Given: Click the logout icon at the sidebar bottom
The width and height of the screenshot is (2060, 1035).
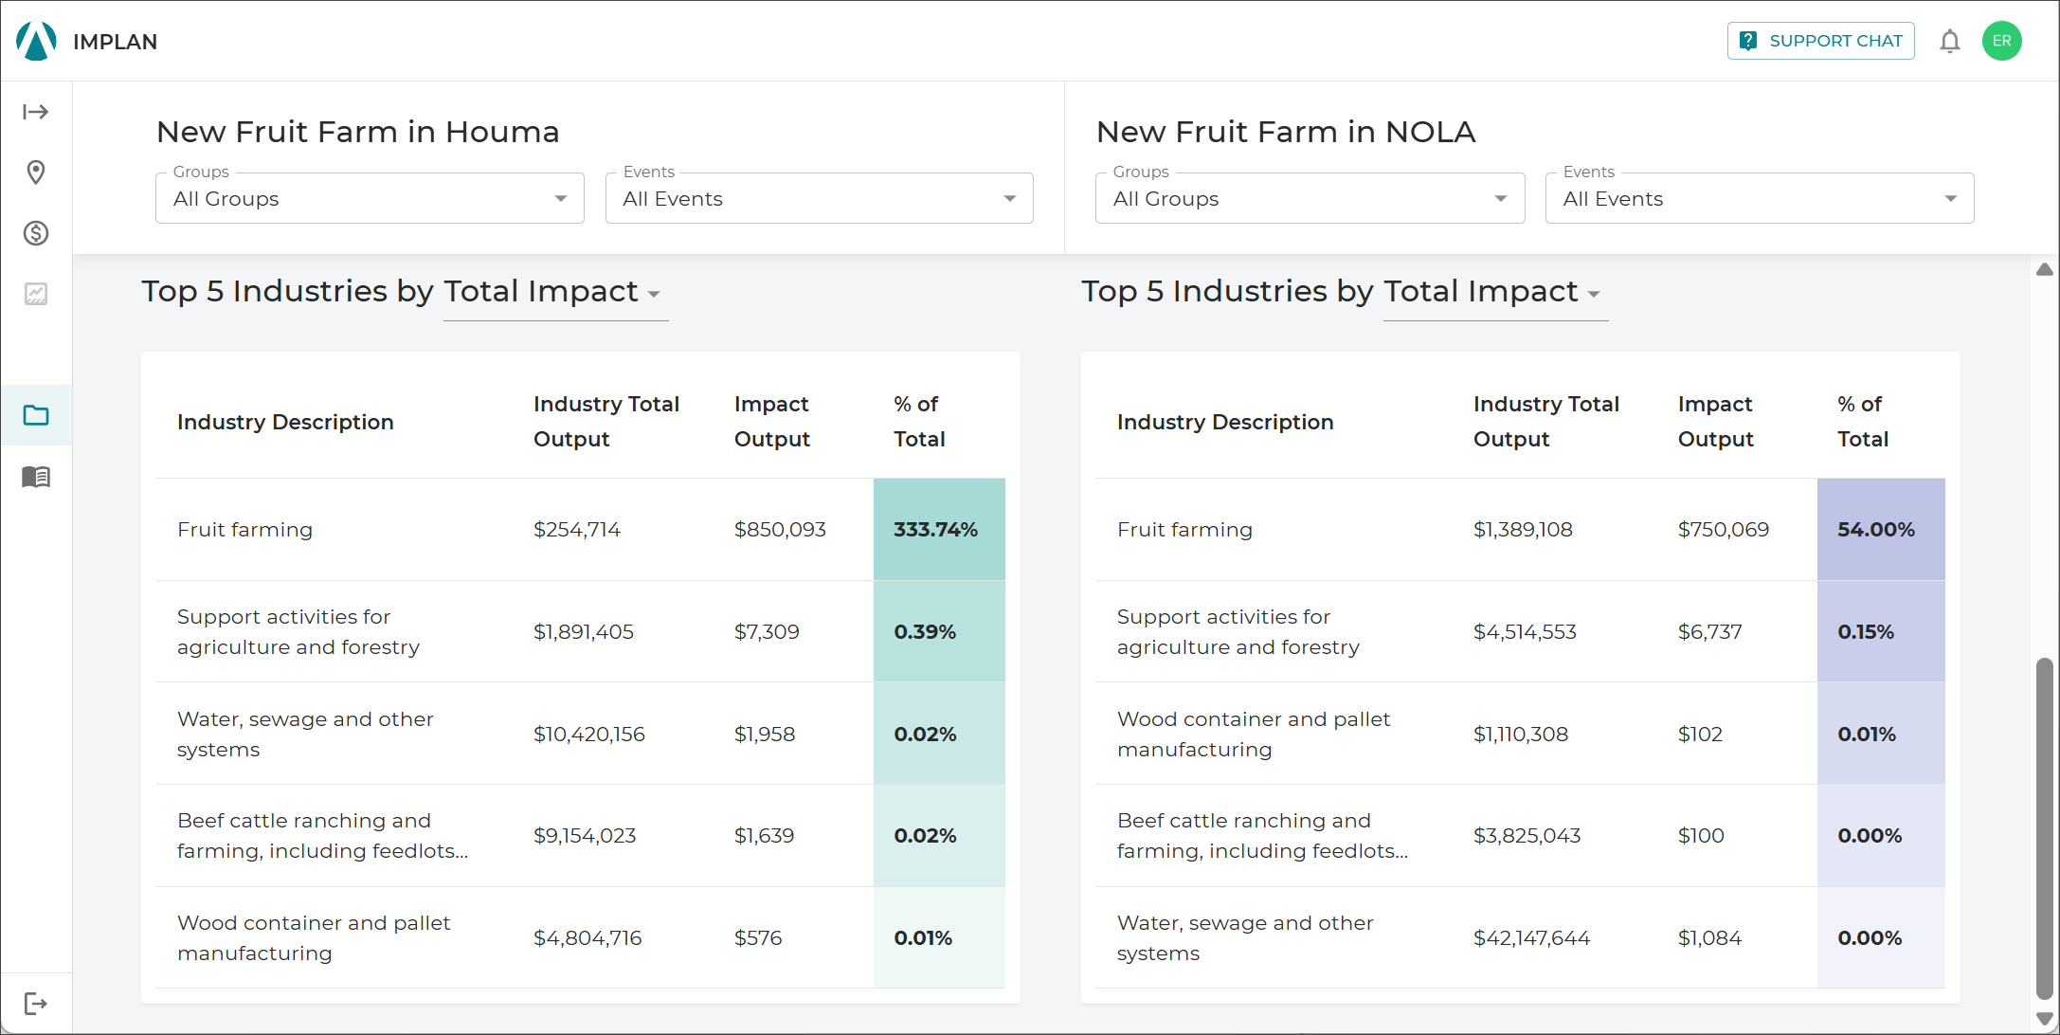Looking at the screenshot, I should [x=36, y=1004].
